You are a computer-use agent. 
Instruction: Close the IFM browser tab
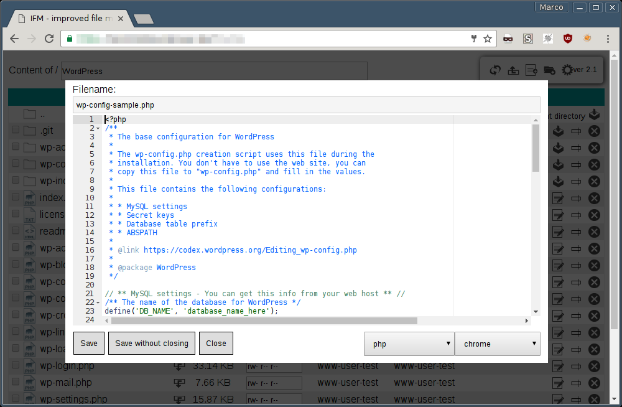[121, 19]
